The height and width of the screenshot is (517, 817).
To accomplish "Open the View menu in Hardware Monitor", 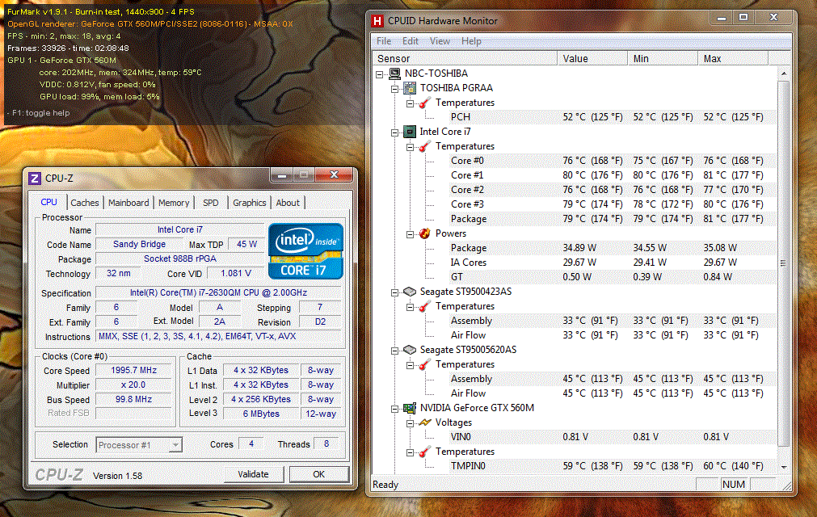I will click(440, 41).
